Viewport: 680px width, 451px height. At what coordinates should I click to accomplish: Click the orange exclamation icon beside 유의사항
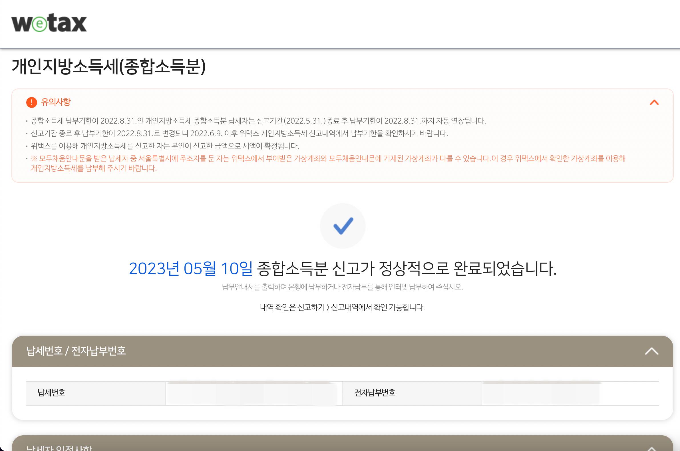click(x=32, y=103)
